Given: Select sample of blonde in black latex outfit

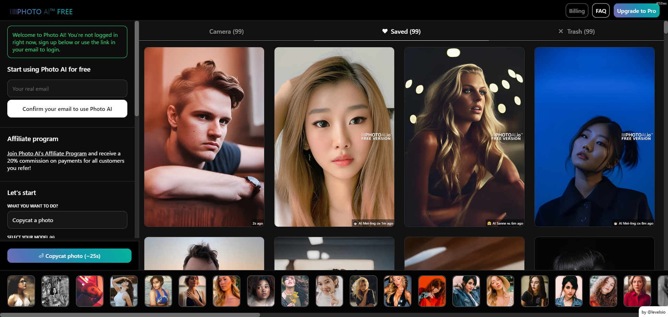Looking at the screenshot, I should pyautogui.click(x=398, y=291).
